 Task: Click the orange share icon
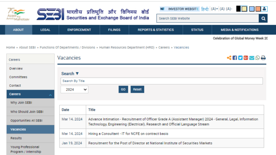coord(229,58)
